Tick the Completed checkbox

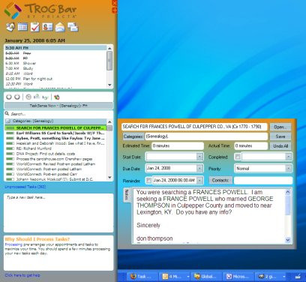point(238,157)
